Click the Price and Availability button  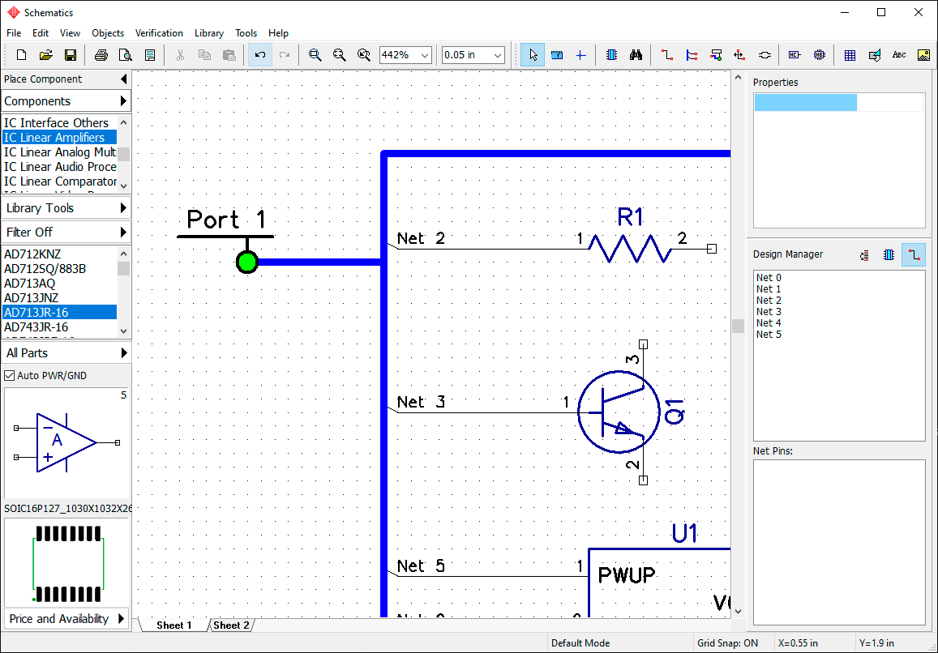66,618
